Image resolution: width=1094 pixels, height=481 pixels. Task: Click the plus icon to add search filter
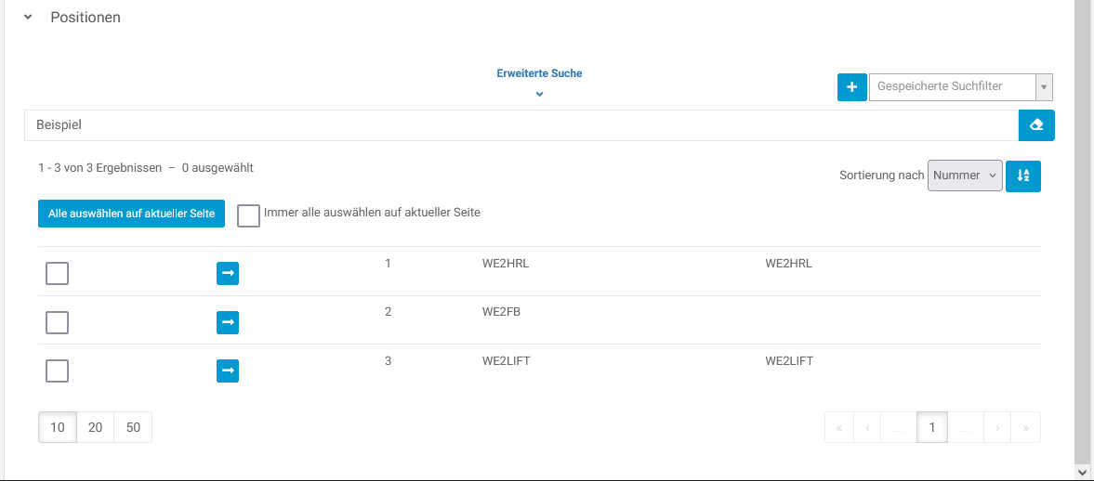(851, 87)
